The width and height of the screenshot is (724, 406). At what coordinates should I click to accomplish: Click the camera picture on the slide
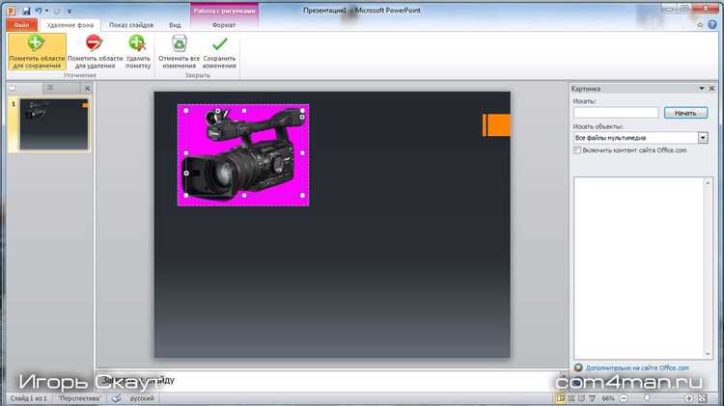pos(243,154)
